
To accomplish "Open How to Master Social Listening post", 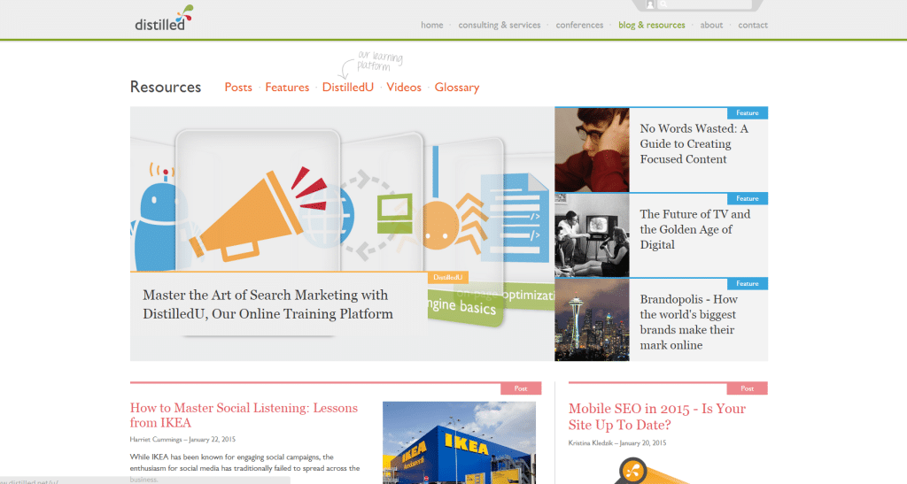I will click(x=244, y=415).
